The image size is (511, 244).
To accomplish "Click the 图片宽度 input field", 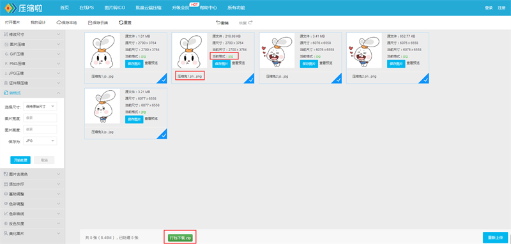I will point(40,118).
